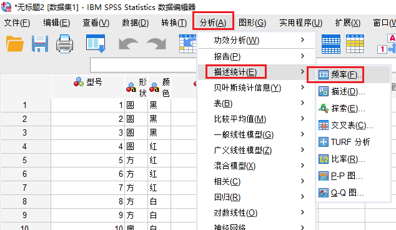This screenshot has height=230, width=396.
Task: Open data document folder icon
Action: pyautogui.click(x=14, y=44)
